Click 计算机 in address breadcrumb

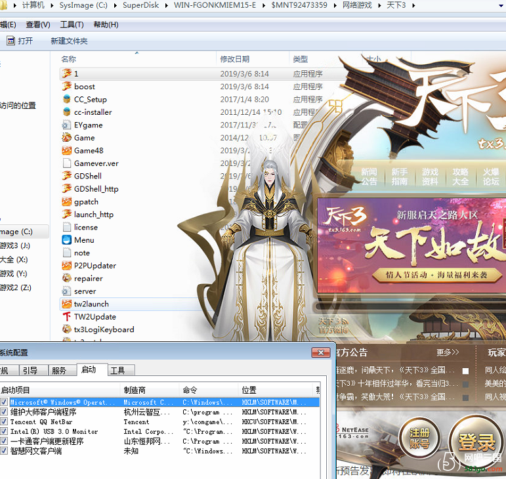point(33,5)
